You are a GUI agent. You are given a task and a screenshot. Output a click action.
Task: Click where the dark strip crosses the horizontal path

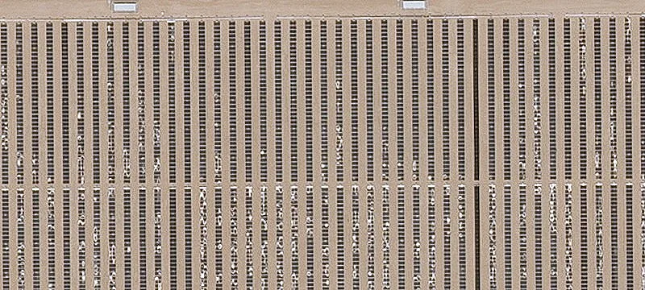(476, 182)
